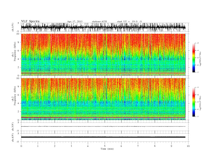
Task: Select the "ch.3(V)" axis label
Action: coord(13,126)
